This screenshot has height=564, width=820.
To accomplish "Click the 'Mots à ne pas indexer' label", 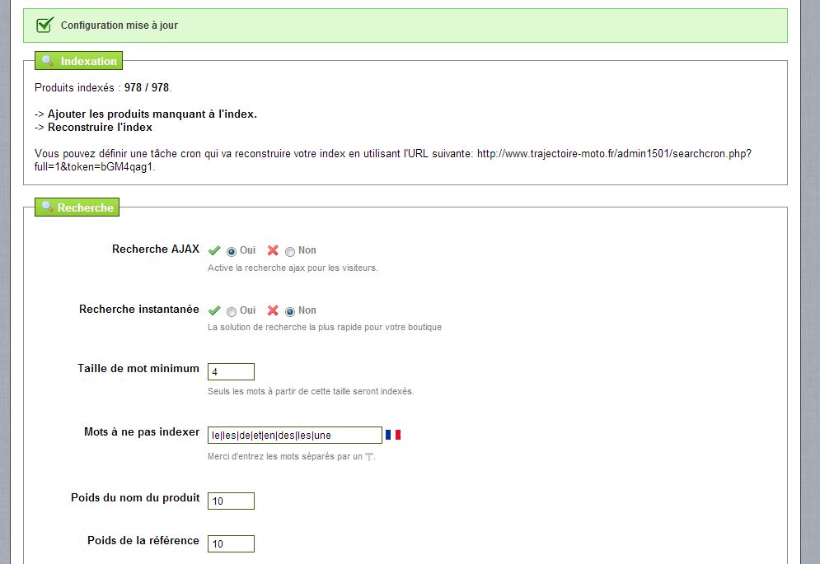I will (x=142, y=431).
